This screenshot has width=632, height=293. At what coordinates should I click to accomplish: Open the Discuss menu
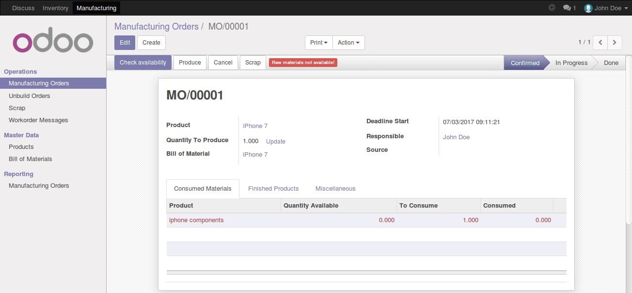[x=23, y=8]
